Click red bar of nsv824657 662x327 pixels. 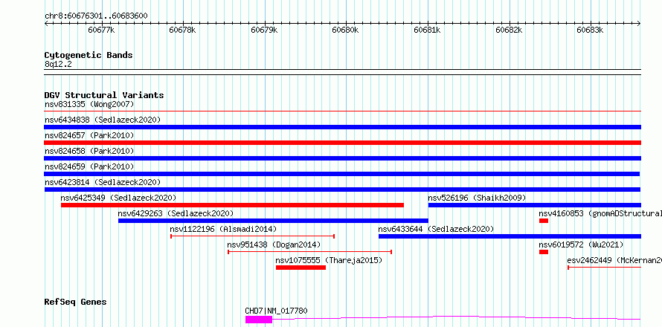coord(342,143)
